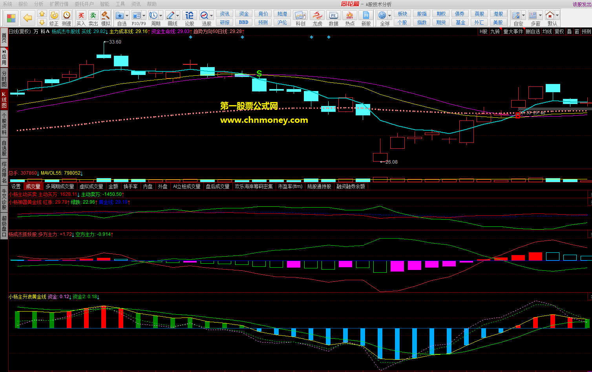Toggle 复权 price adjustment
This screenshot has width=592, height=372.
(559, 31)
